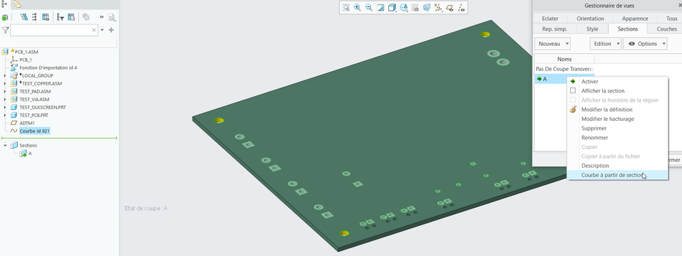Select Fonction D'importation id 4
This screenshot has width=682, height=256.
point(48,68)
